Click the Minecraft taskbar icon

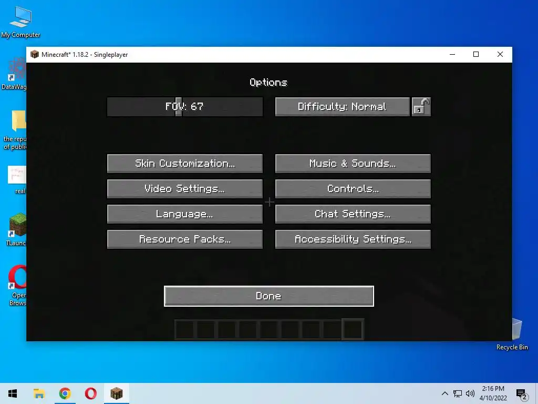116,393
